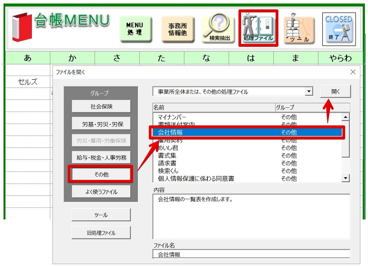Select the た index tab

tap(161, 58)
